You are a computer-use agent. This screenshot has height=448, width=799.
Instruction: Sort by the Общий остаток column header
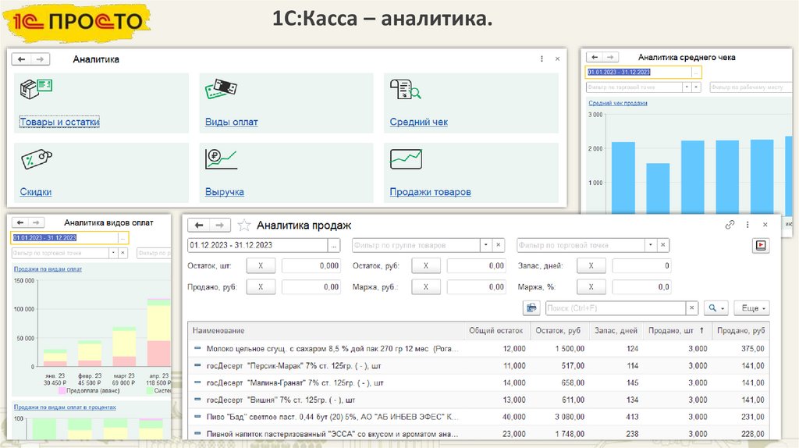coord(497,330)
